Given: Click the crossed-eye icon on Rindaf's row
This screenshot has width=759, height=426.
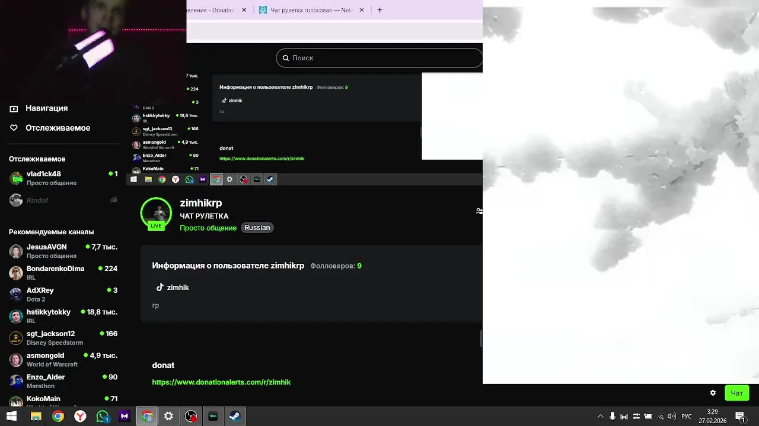Looking at the screenshot, I should click(114, 200).
